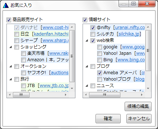Click down arrow of right list's scrollbar
The height and width of the screenshot is (129, 158).
[148, 89]
